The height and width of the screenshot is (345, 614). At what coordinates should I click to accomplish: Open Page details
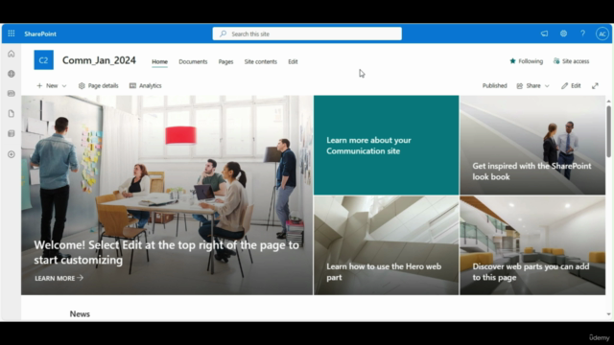tap(98, 85)
